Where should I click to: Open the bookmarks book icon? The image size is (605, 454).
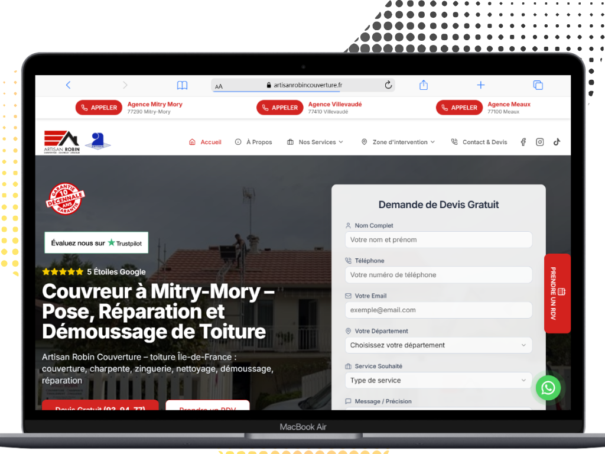pos(182,85)
